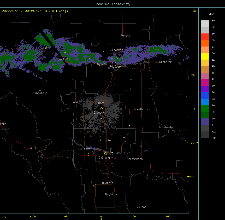Click the Vulcan label
Image resolution: width=225 pixels, height=220 pixels.
142,207
